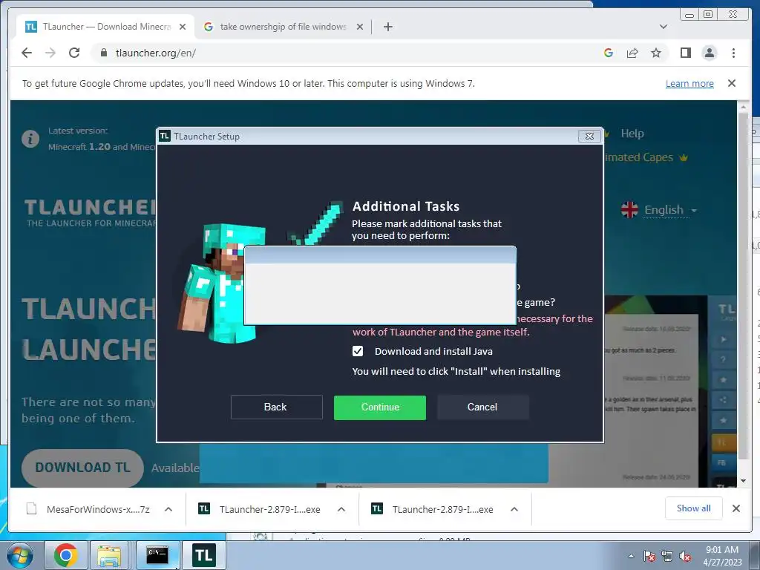
Task: Bookmark this tab with the star
Action: pyautogui.click(x=656, y=53)
